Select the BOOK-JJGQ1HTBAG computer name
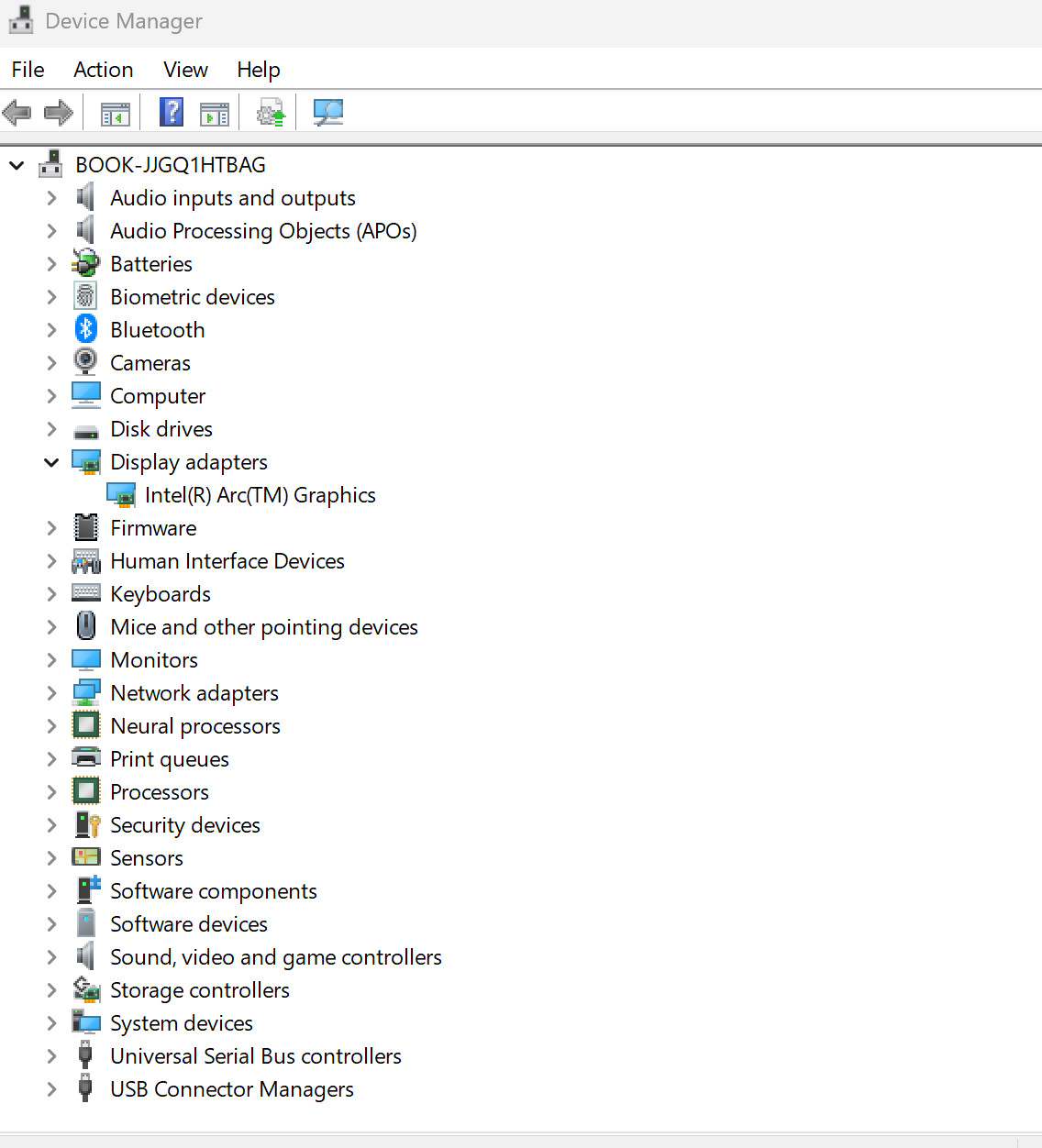Viewport: 1042px width, 1148px height. pos(171,165)
